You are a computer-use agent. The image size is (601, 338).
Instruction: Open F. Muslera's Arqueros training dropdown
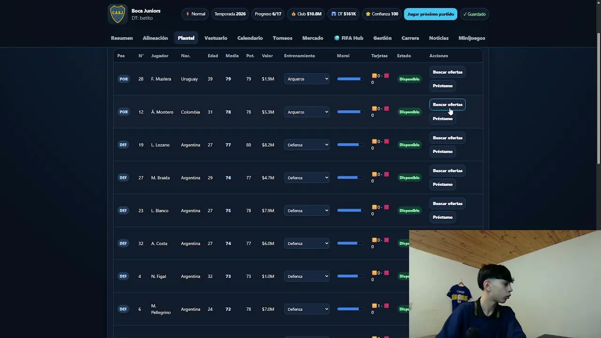click(x=307, y=79)
